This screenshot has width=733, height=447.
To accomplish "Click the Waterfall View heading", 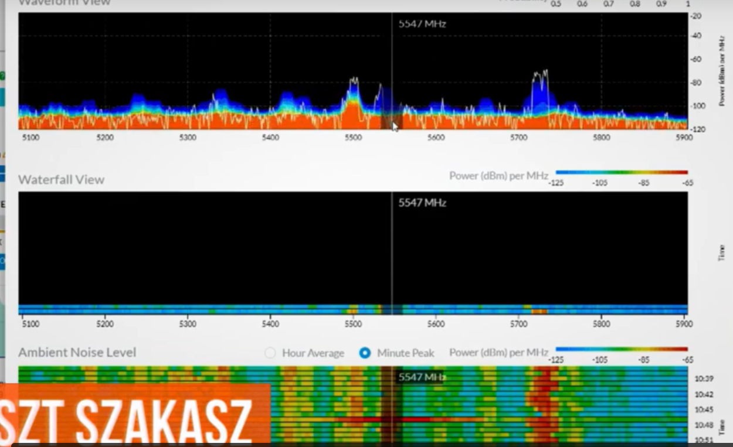I will tap(61, 179).
